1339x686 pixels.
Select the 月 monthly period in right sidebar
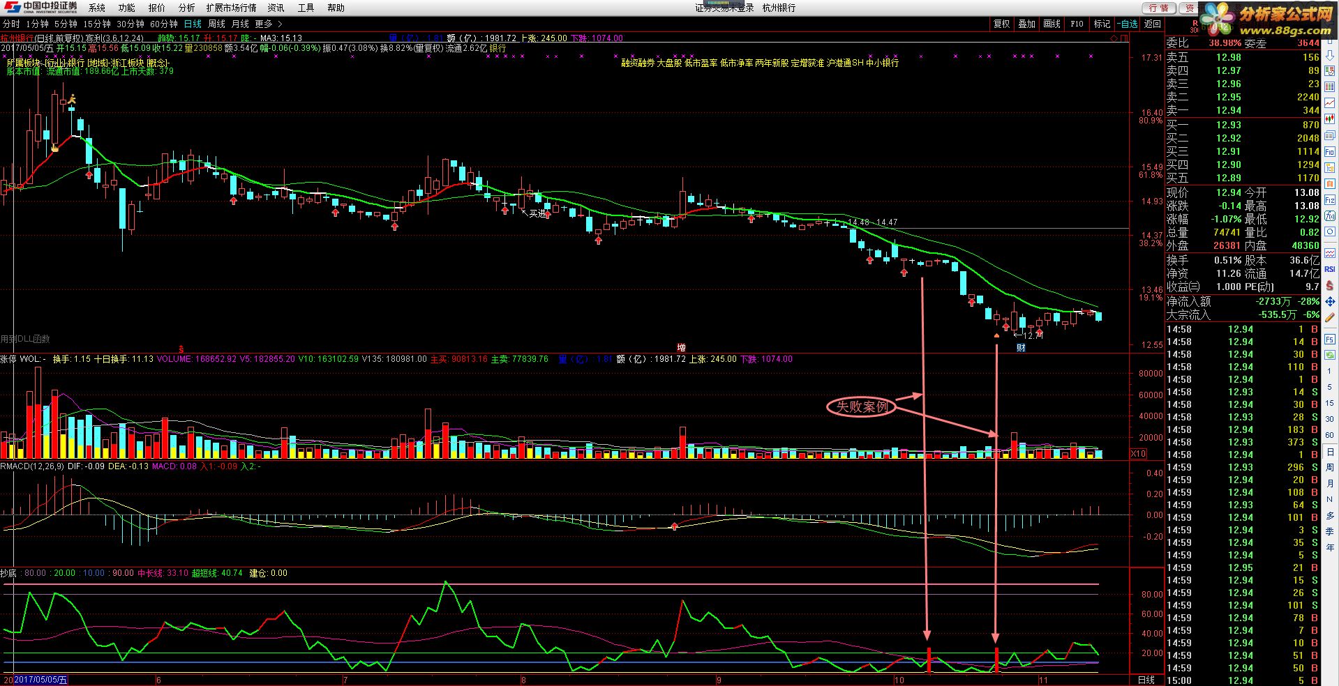(1329, 483)
